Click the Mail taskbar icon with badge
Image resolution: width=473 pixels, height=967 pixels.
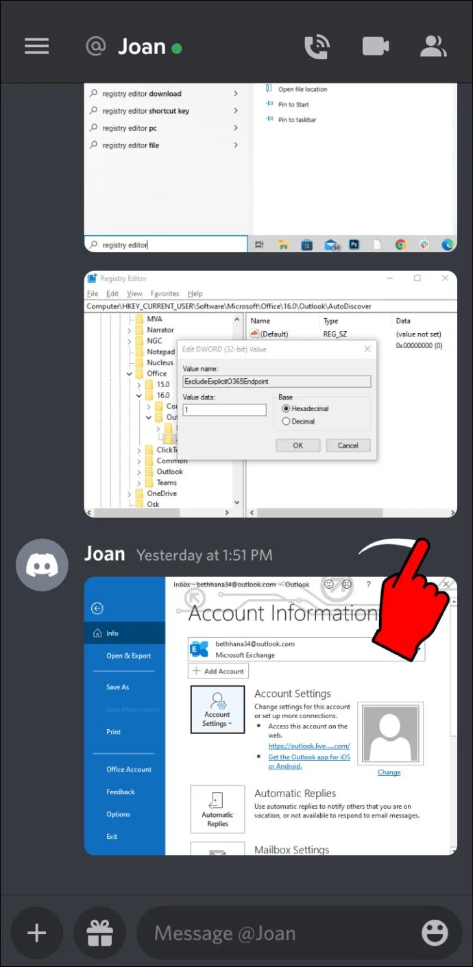coord(332,245)
